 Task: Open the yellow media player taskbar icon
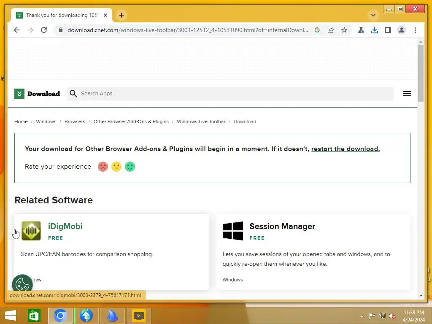(138, 316)
